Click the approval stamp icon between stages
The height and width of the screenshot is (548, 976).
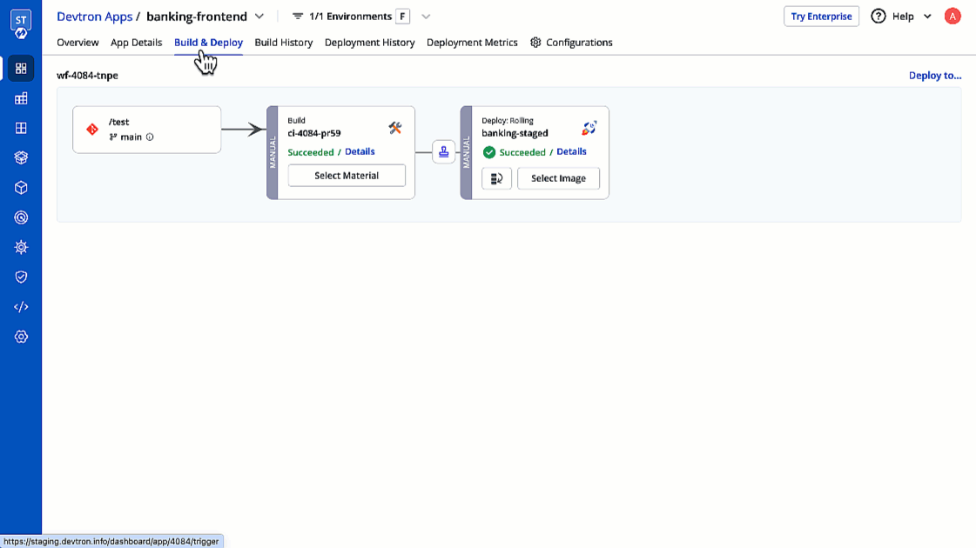point(444,151)
